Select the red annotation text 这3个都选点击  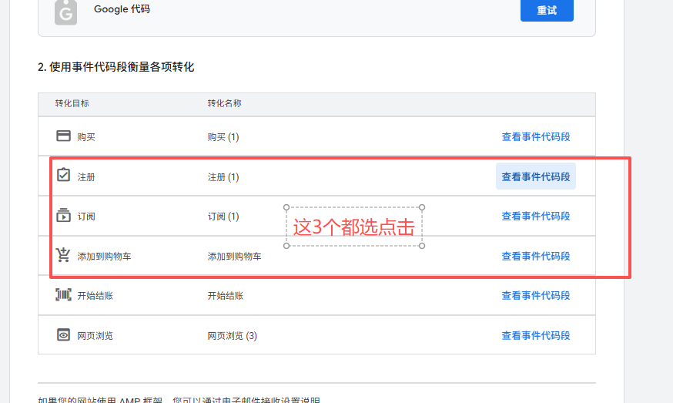354,227
